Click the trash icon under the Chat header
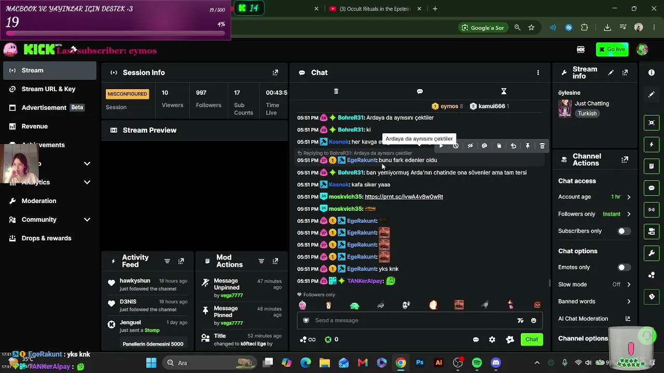This screenshot has width=664, height=373. pyautogui.click(x=336, y=91)
